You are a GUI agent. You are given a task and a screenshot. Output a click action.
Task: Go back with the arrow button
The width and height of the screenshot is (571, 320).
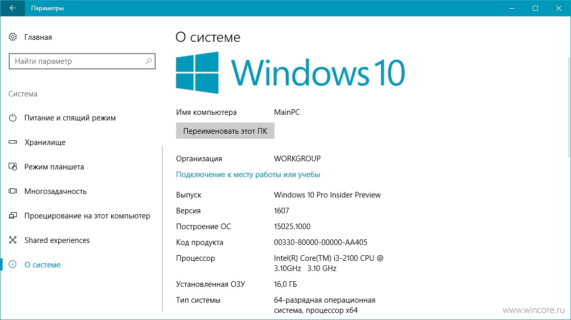click(x=12, y=8)
